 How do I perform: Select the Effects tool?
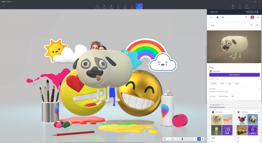click(125, 6)
